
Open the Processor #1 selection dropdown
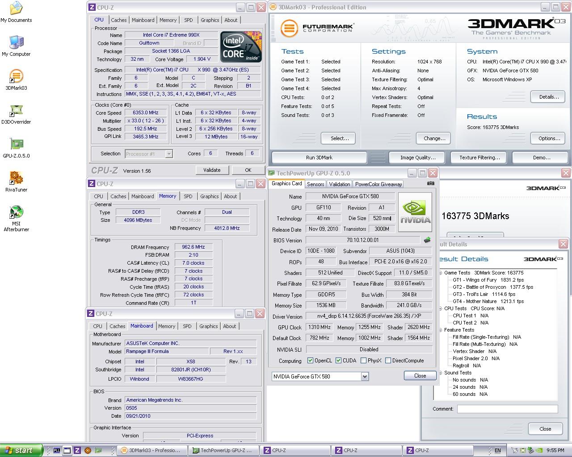[169, 154]
